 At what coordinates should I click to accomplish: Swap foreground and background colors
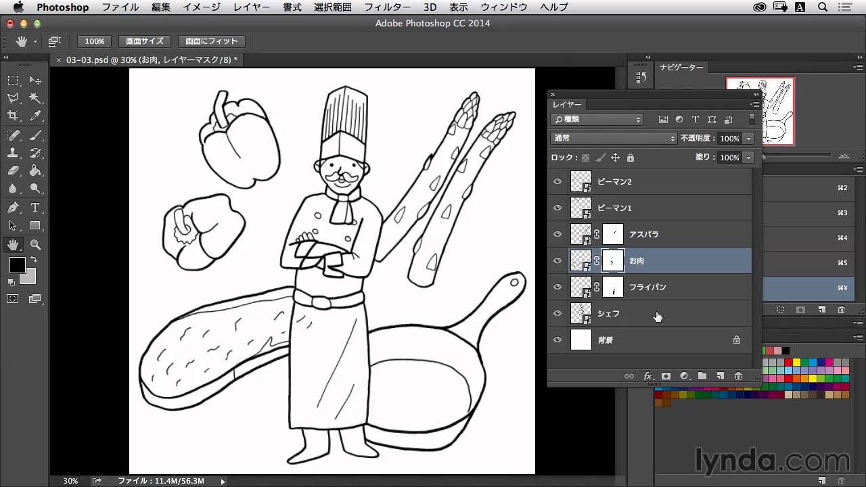click(x=33, y=259)
